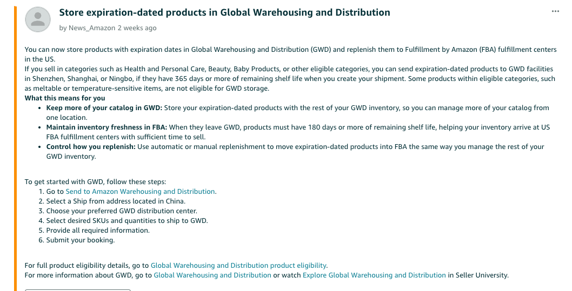Screen dimensions: 572x291
Task: Open Send to Amazon Warehousing and Distribution link
Action: (x=140, y=192)
